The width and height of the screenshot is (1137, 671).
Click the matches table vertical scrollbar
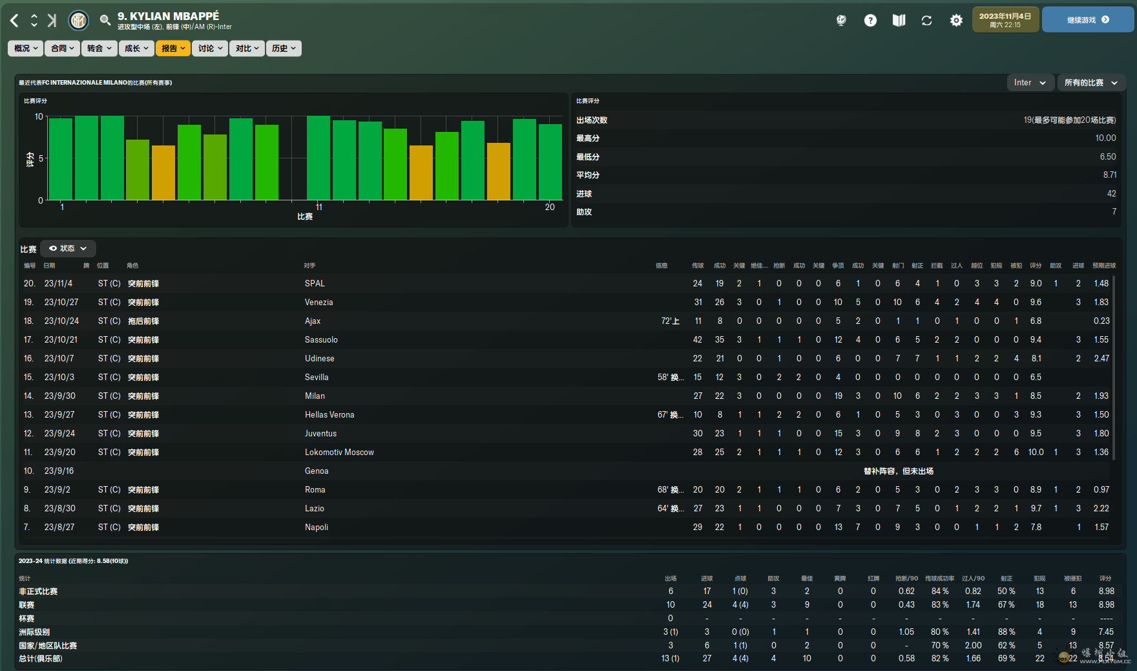point(1114,368)
